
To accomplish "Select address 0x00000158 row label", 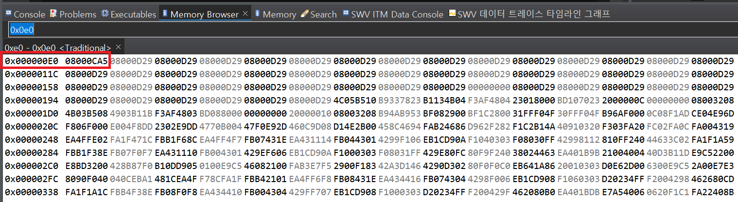I will [32, 87].
